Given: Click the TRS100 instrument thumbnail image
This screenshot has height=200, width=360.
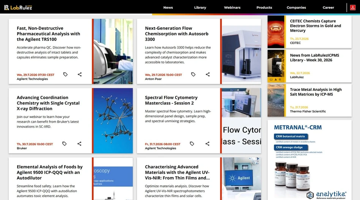Looking at the screenshot, I should 113,51.
